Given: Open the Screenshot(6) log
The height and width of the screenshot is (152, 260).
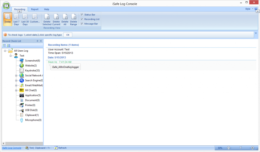Looking at the screenshot, I should pyautogui.click(x=32, y=60).
